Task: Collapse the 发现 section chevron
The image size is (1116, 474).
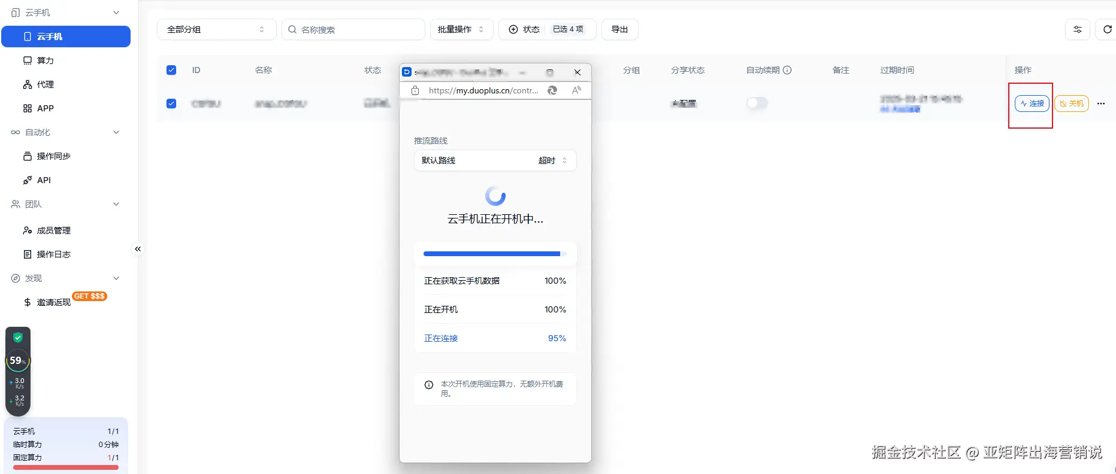Action: [x=116, y=278]
